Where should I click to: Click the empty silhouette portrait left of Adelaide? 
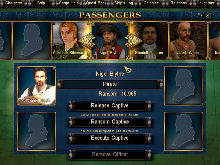click(x=32, y=41)
